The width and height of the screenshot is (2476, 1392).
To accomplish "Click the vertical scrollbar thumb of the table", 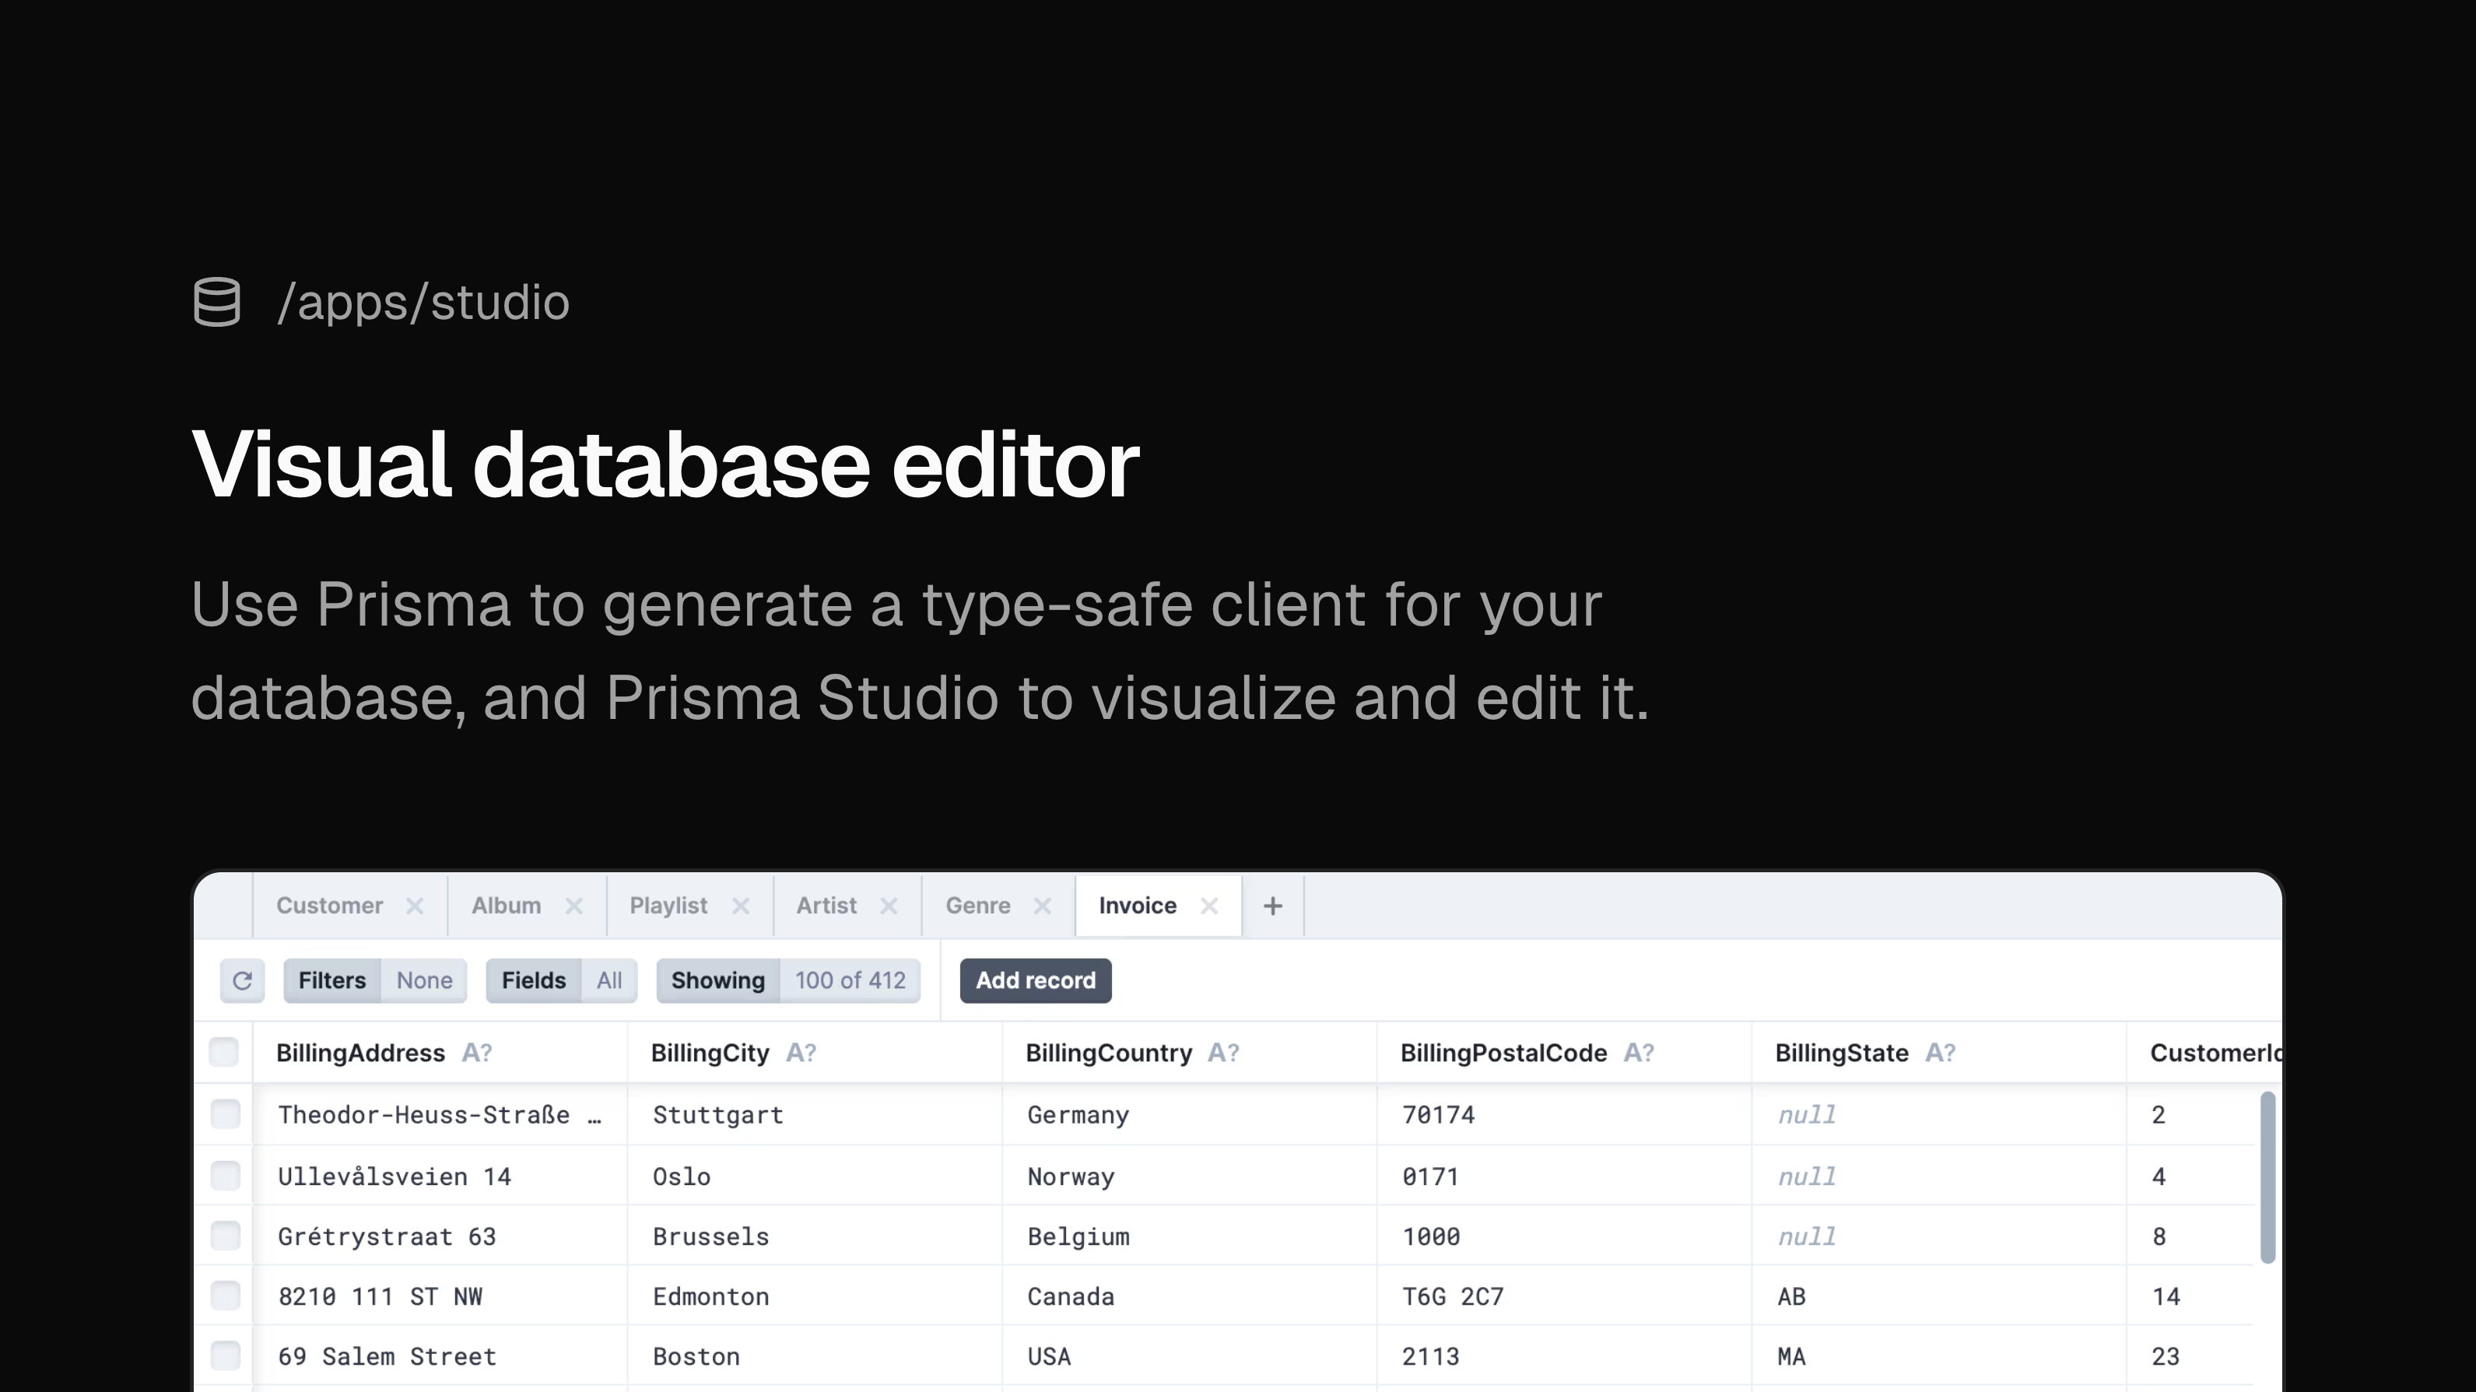I will [2267, 1176].
